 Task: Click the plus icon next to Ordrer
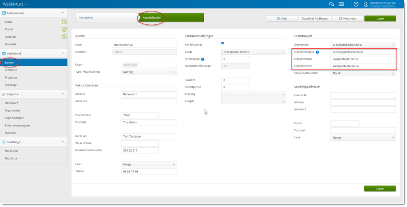[x=64, y=29]
